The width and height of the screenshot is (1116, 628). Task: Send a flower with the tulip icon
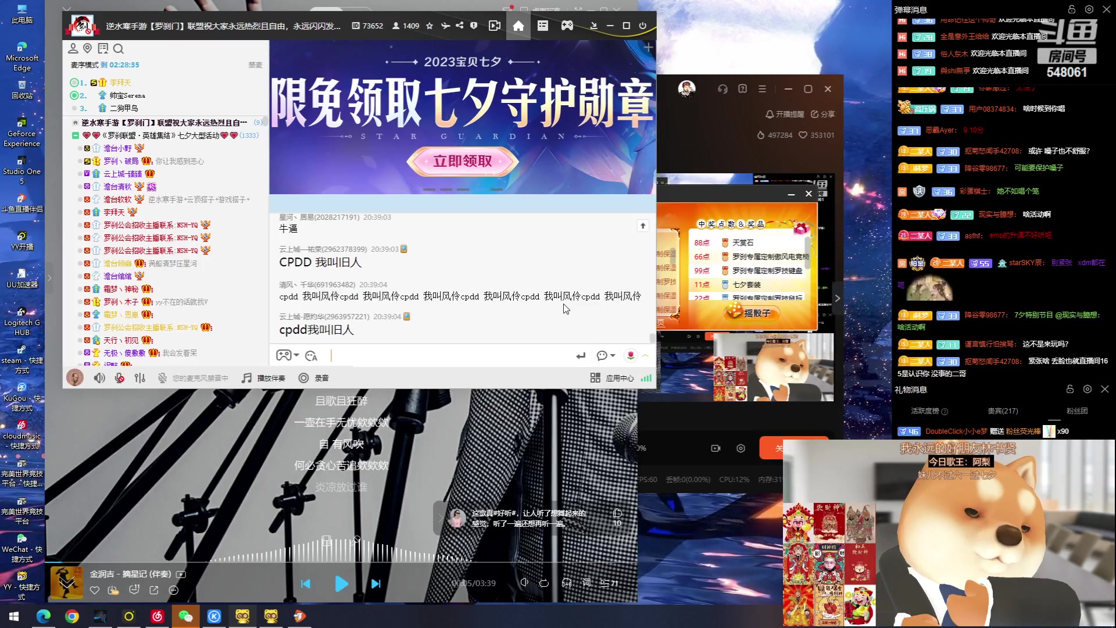point(631,355)
